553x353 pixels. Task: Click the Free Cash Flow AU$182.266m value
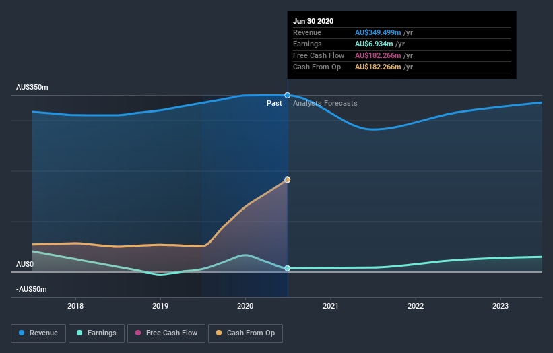pos(378,55)
